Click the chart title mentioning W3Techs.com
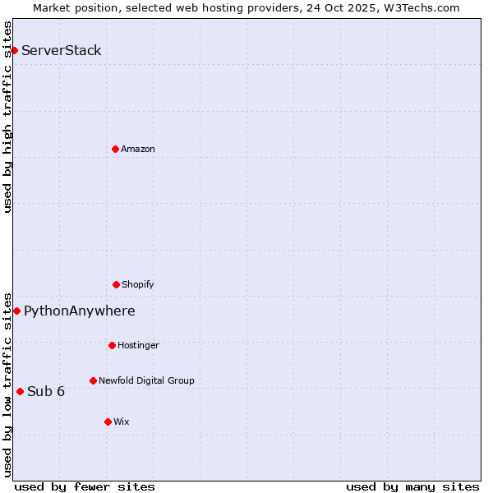Viewport: 493px width, 493px height. pyautogui.click(x=246, y=7)
